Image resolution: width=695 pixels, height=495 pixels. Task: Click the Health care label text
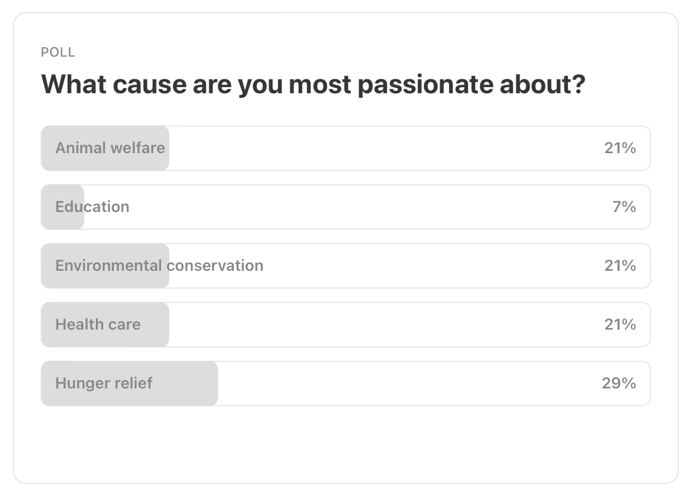pyautogui.click(x=98, y=324)
